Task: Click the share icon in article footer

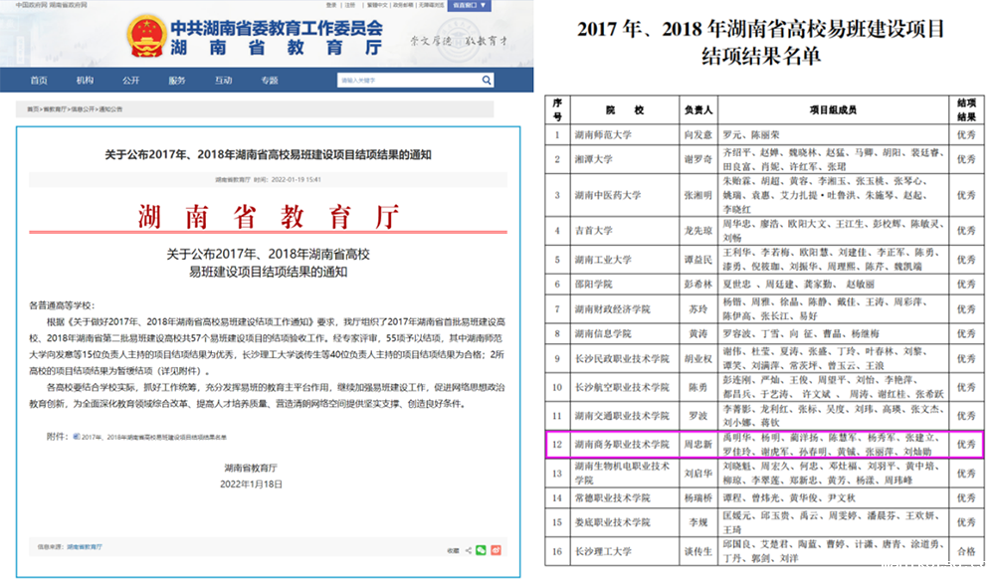Action: [x=468, y=548]
